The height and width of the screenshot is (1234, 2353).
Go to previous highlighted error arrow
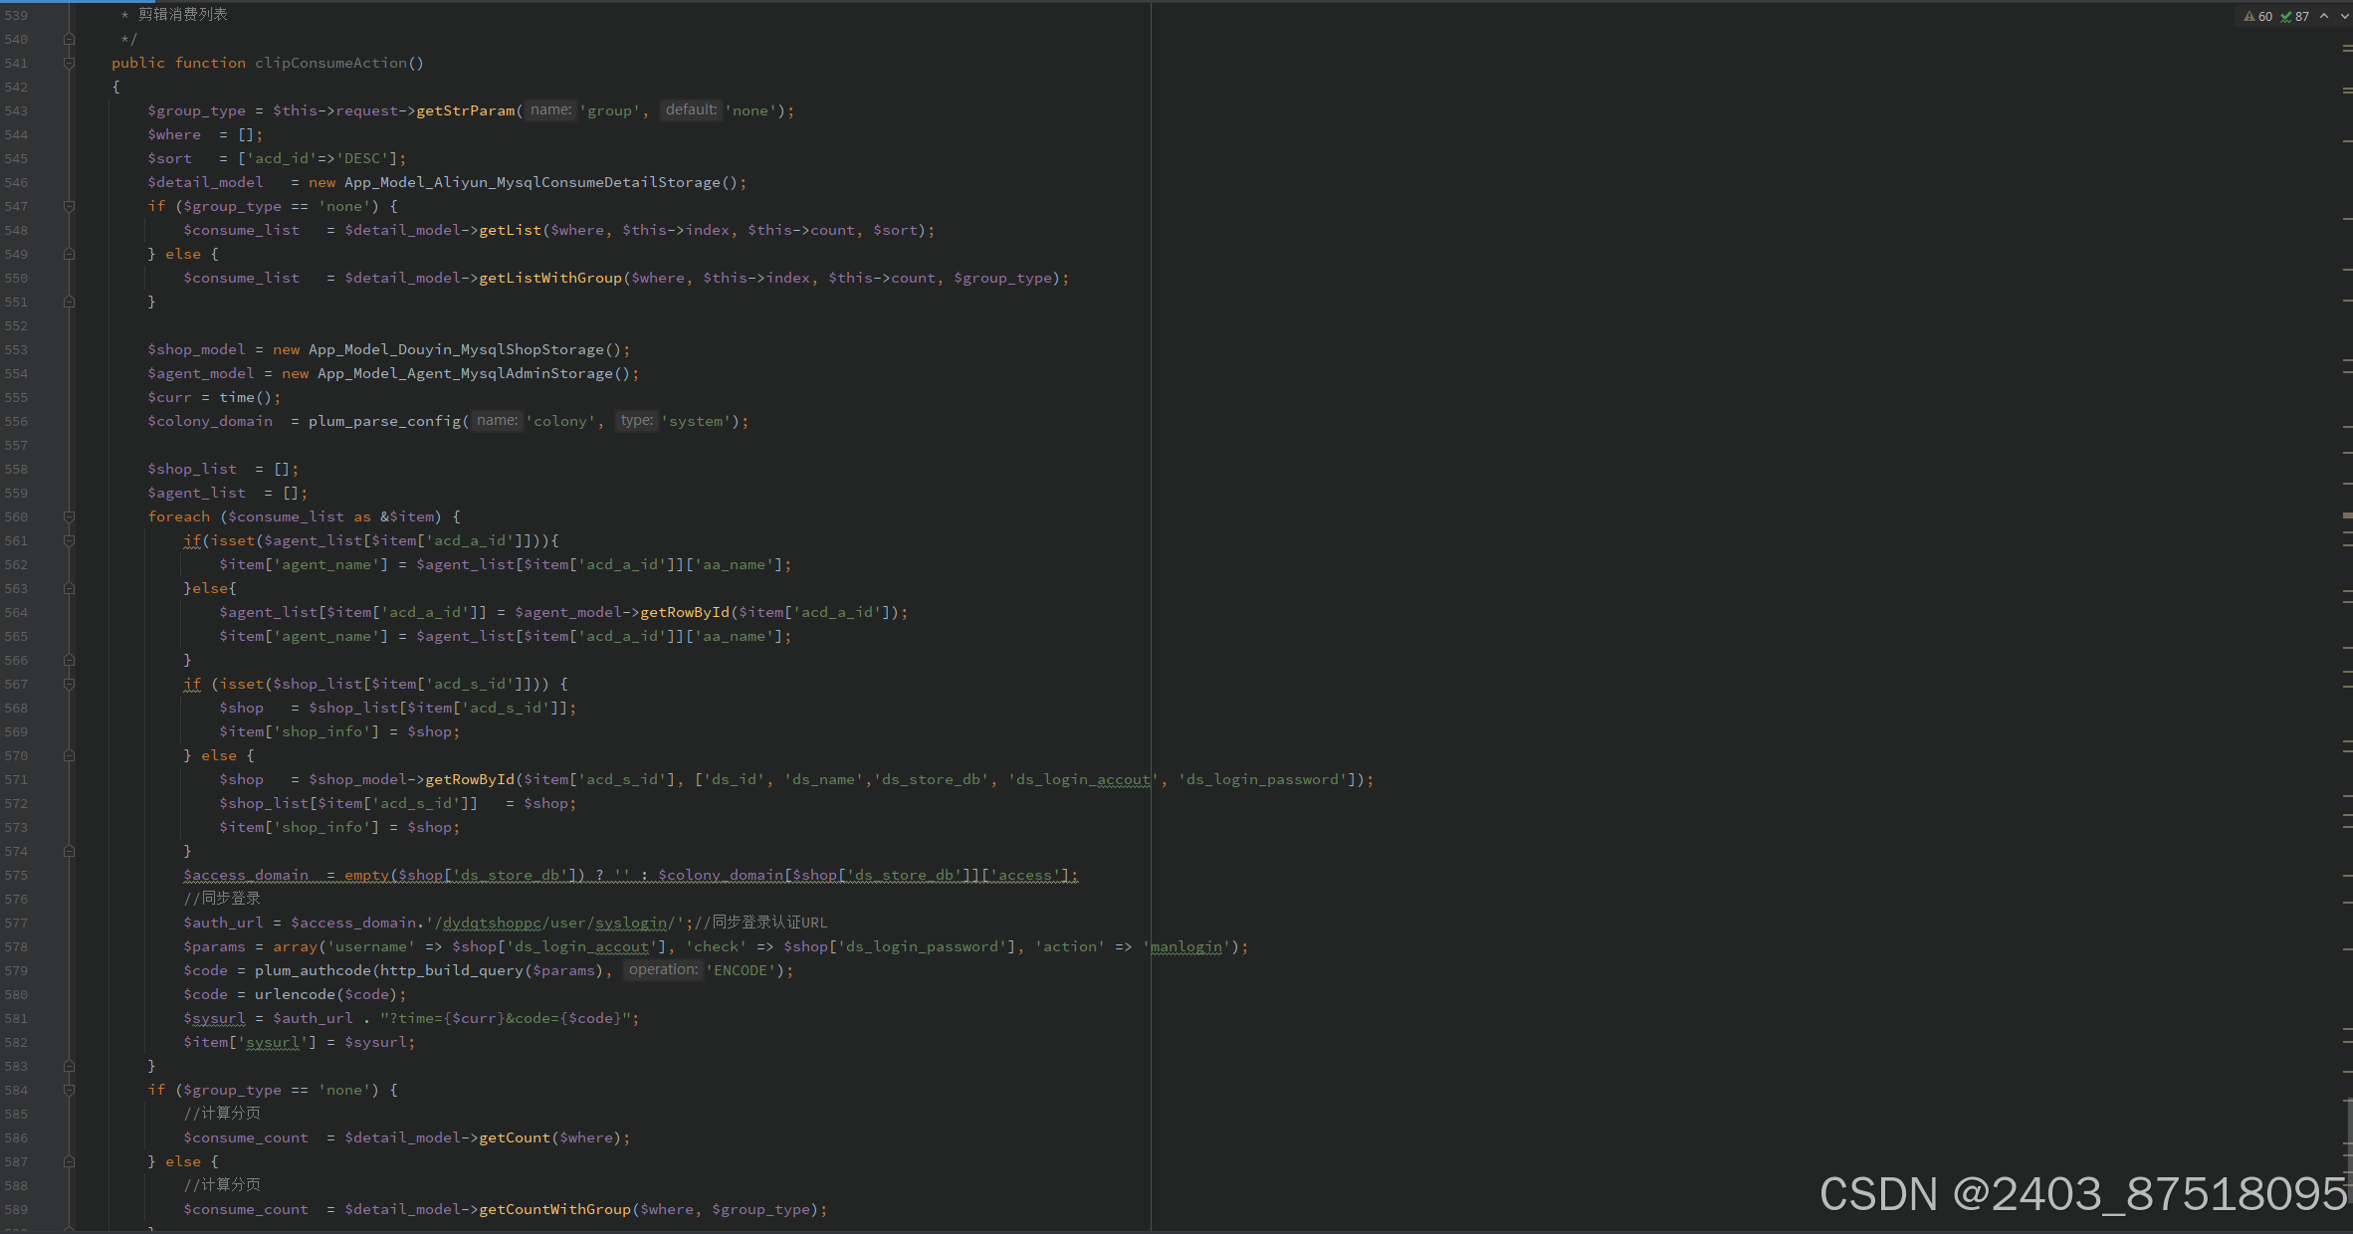click(2324, 16)
